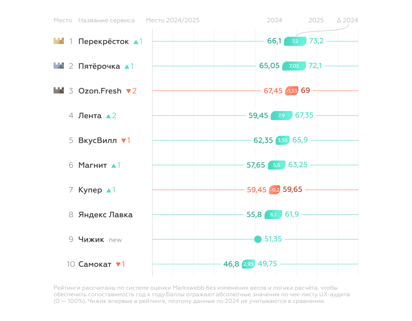
Task: Click the Яндекс Лавка service name
Action: [x=105, y=215]
